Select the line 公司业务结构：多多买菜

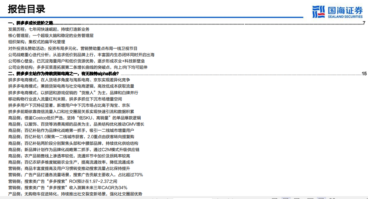78,67
